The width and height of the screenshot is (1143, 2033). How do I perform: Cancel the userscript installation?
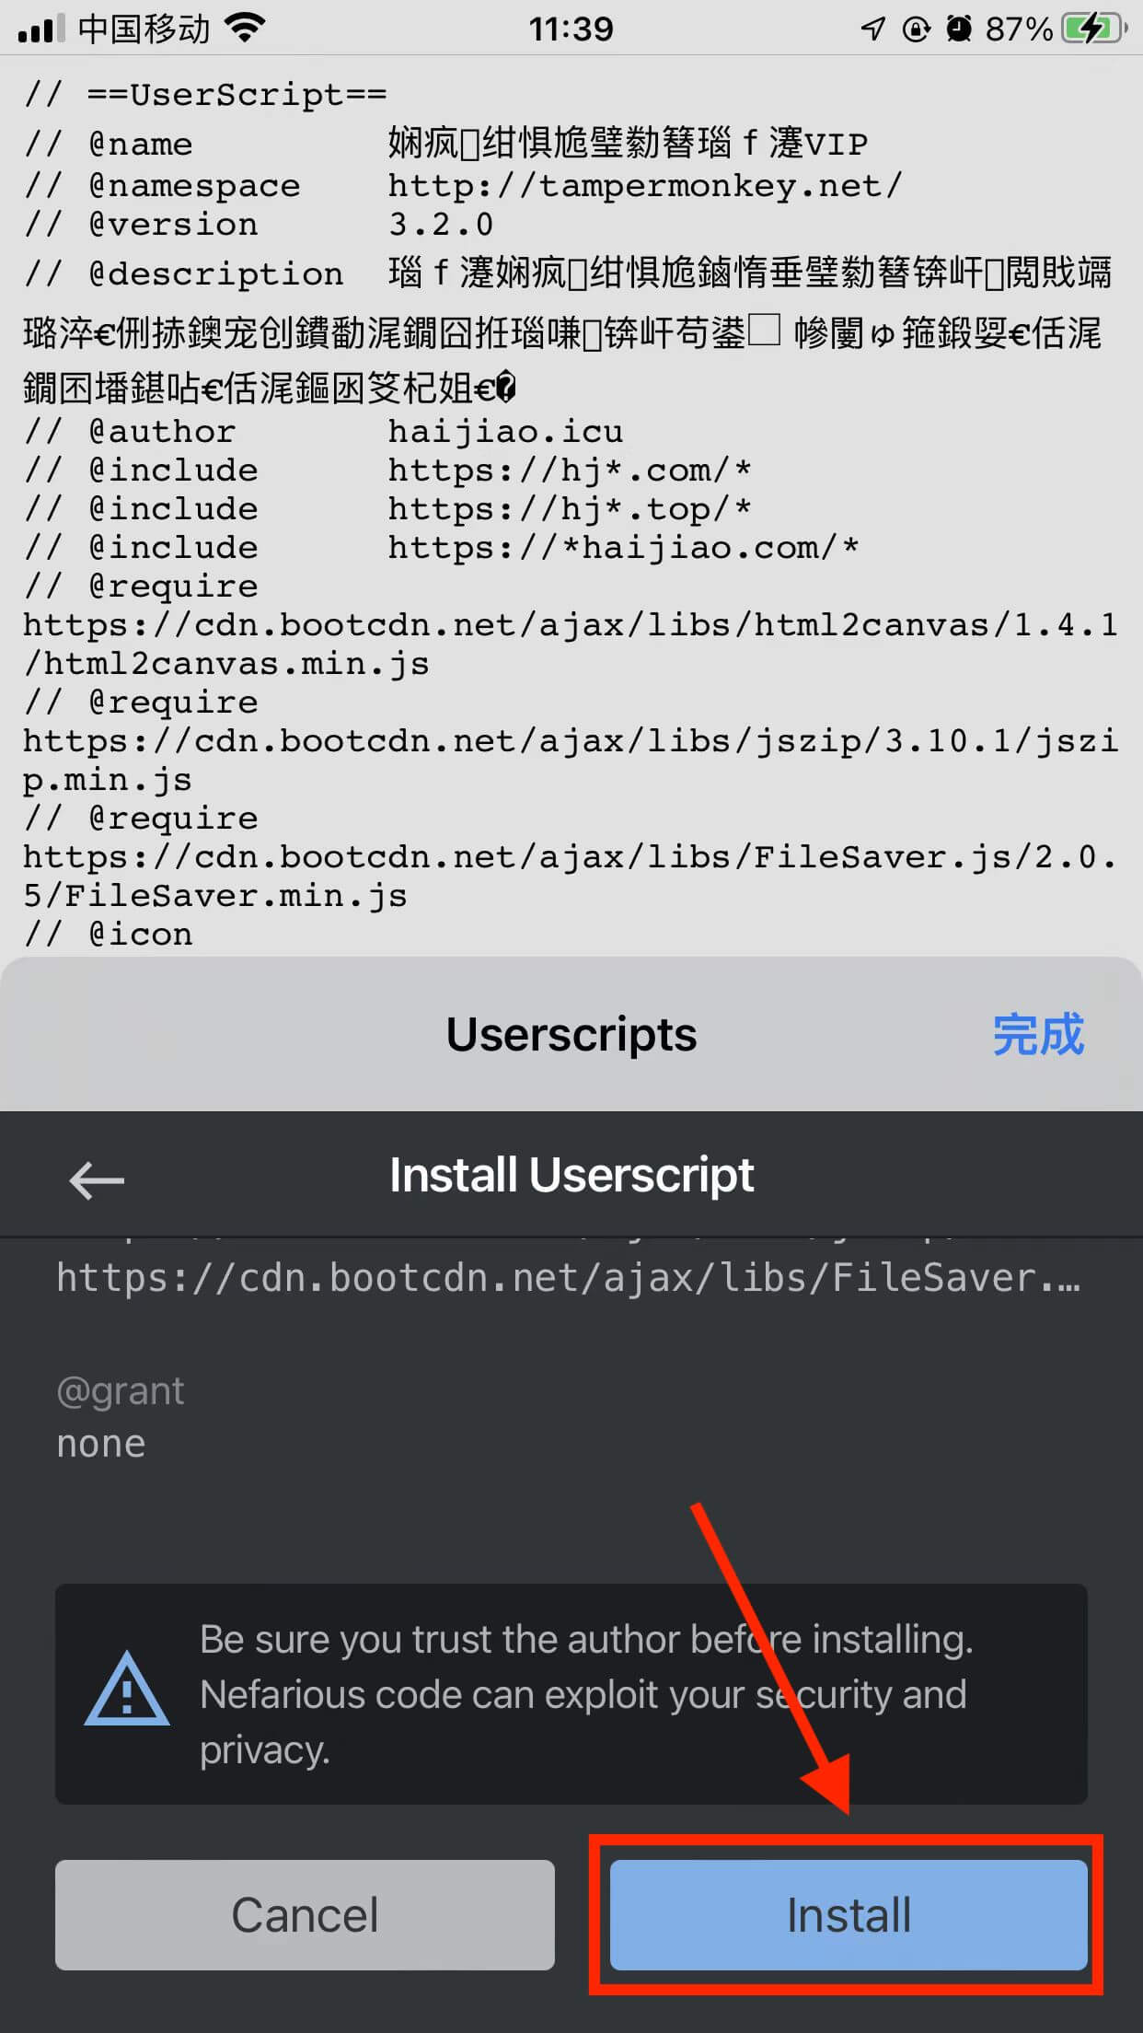[x=305, y=1915]
